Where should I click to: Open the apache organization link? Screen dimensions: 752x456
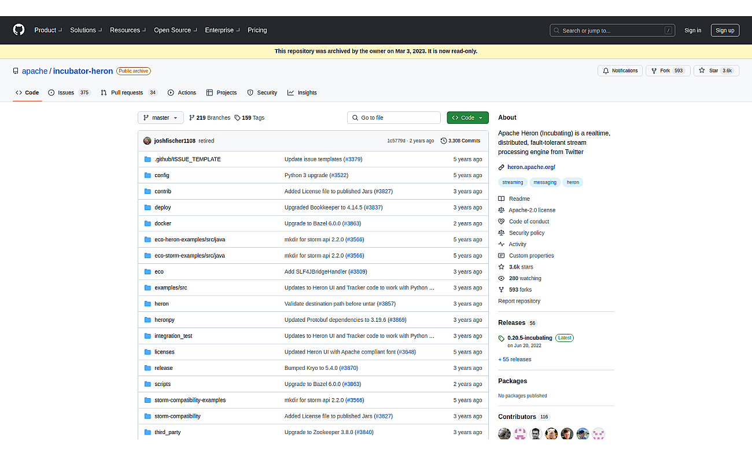click(x=35, y=71)
